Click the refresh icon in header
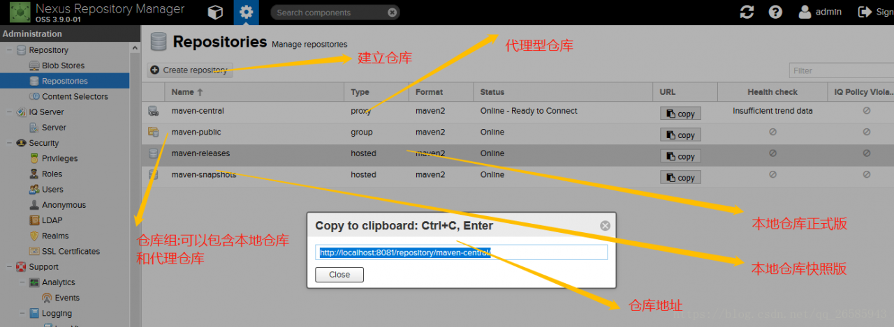Screen dimensions: 894x327 747,12
